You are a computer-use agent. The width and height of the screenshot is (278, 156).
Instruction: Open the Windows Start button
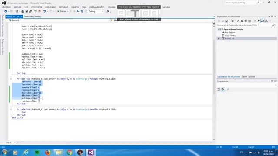(x=4, y=153)
